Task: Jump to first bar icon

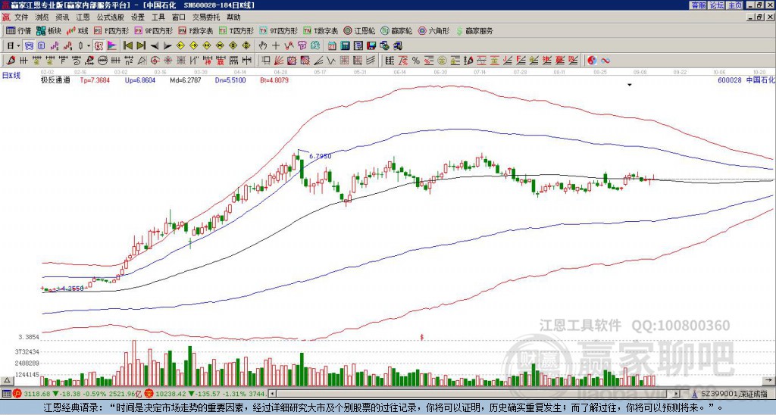Action: point(127,46)
